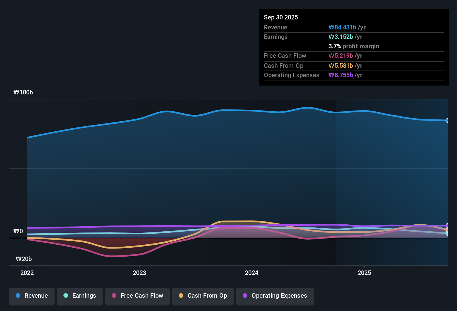Viewport: 457px width, 311px height.
Task: Expand the Sep 30 2025 data panel
Action: (281, 17)
